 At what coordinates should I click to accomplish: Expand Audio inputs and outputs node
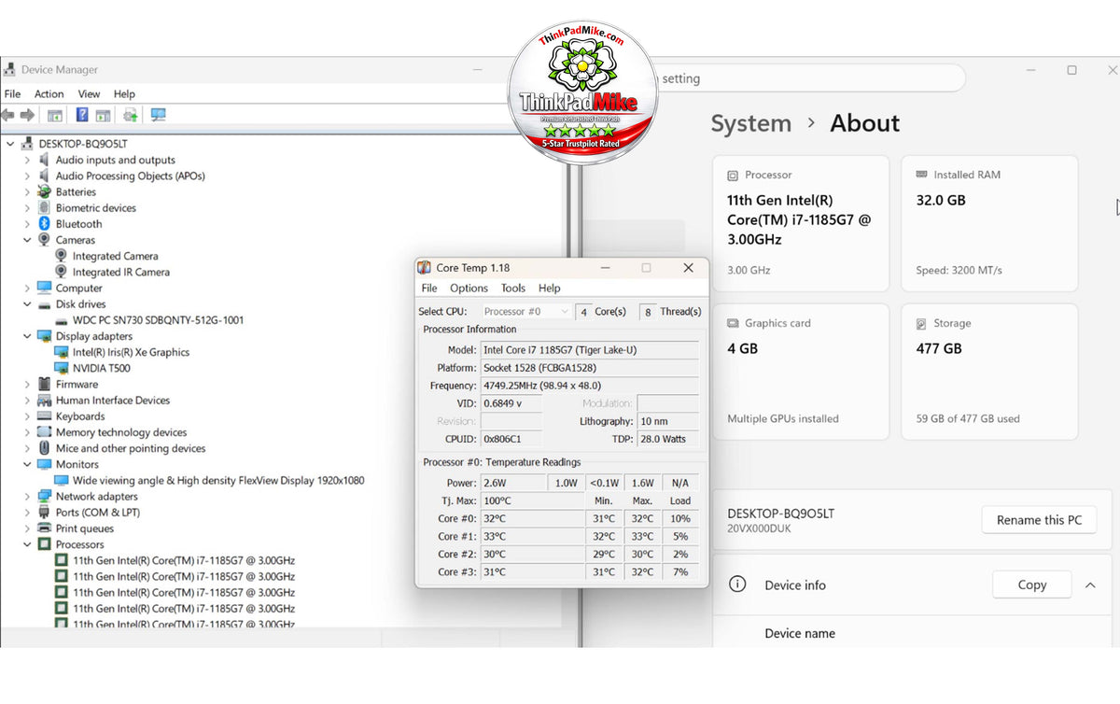tap(27, 160)
